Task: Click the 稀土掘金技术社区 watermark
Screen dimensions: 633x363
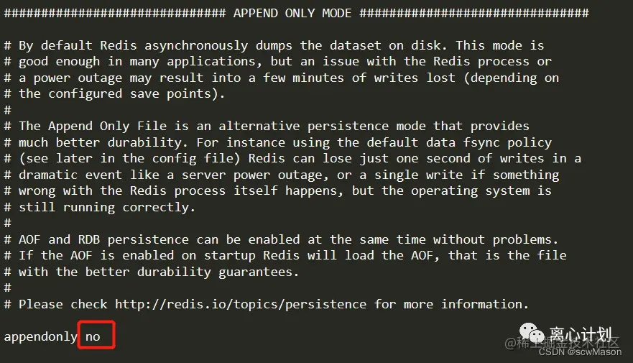Action: [562, 343]
